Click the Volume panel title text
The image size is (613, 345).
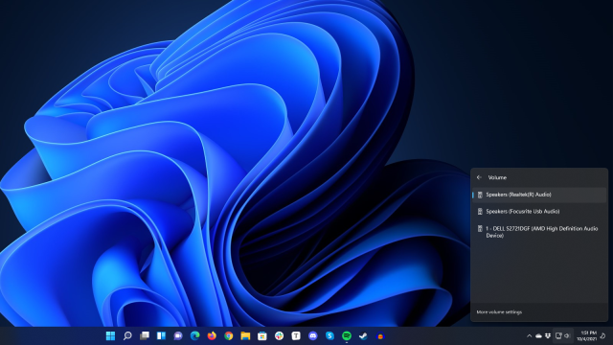pyautogui.click(x=497, y=177)
